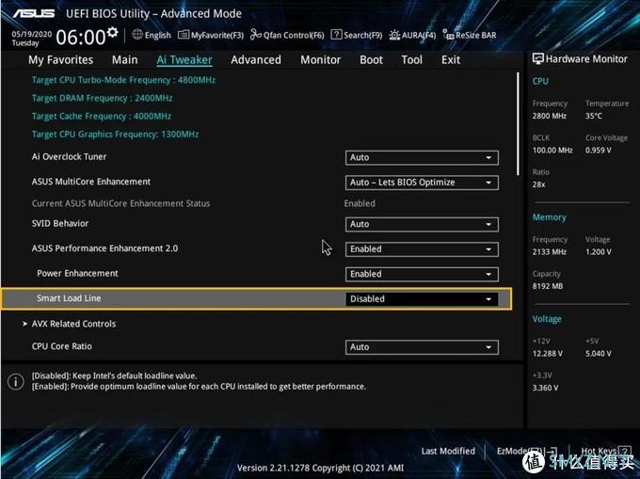Open Qfan Control(F6)

pyautogui.click(x=287, y=35)
